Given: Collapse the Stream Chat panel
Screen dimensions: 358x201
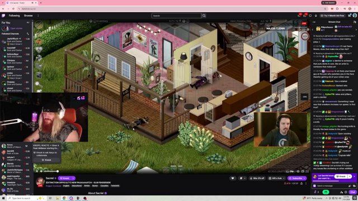Looking at the screenshot, I should (x=314, y=22).
